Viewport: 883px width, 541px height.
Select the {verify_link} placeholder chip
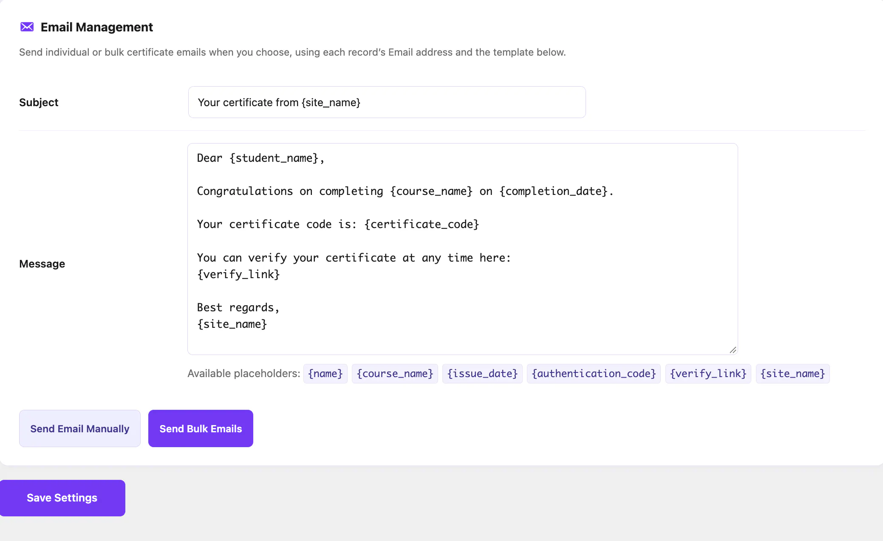708,374
